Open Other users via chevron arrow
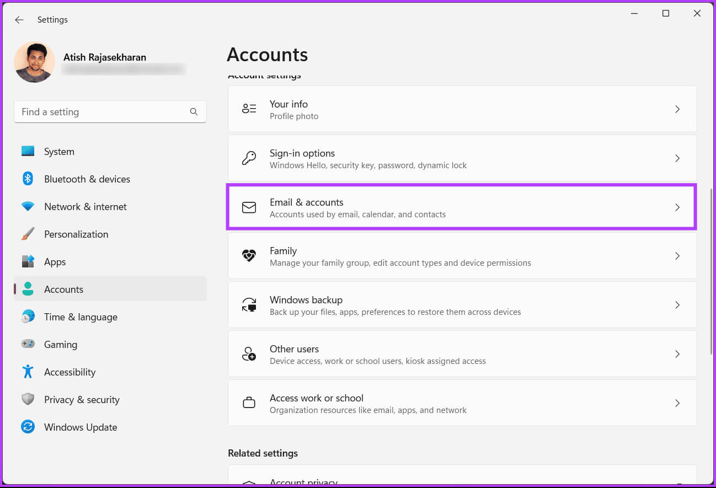This screenshot has height=488, width=716. point(677,354)
